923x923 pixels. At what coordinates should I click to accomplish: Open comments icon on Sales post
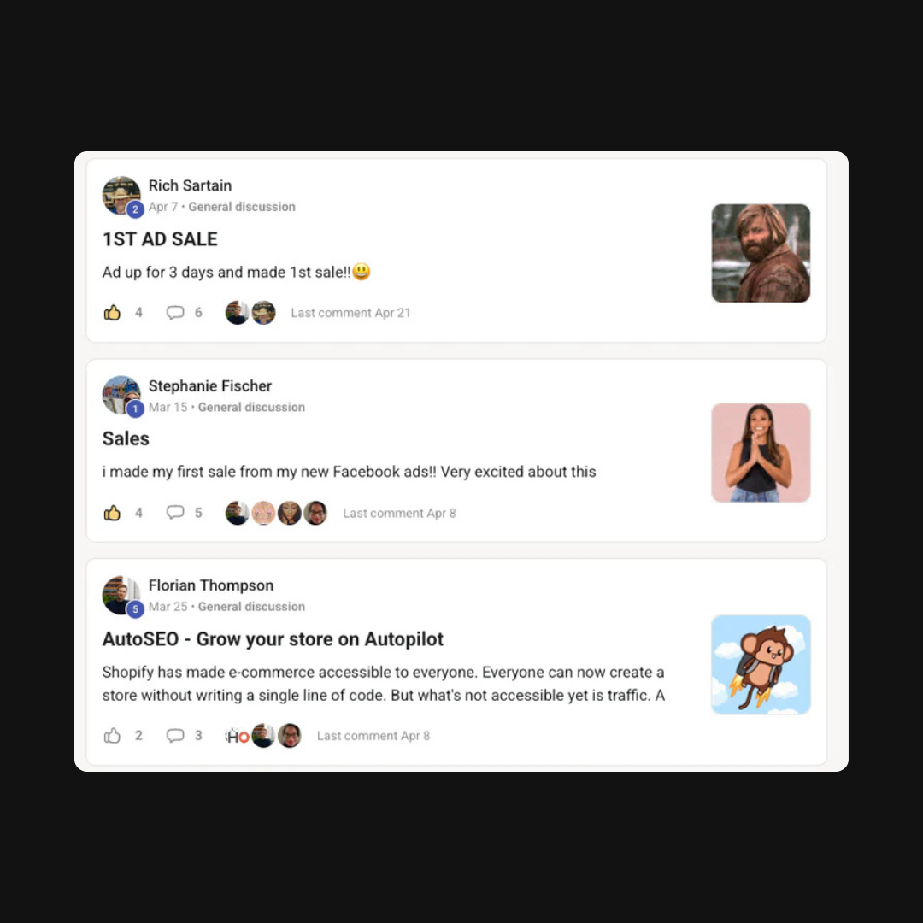click(175, 512)
